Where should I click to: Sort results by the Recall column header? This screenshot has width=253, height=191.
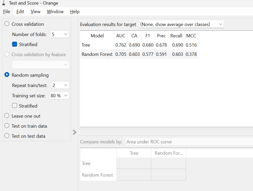click(x=176, y=36)
